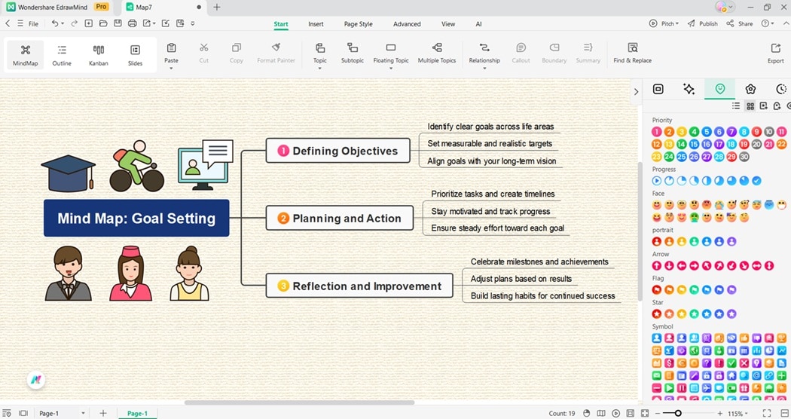
Task: Insert Multiple Topics from ribbon
Action: coord(437,53)
